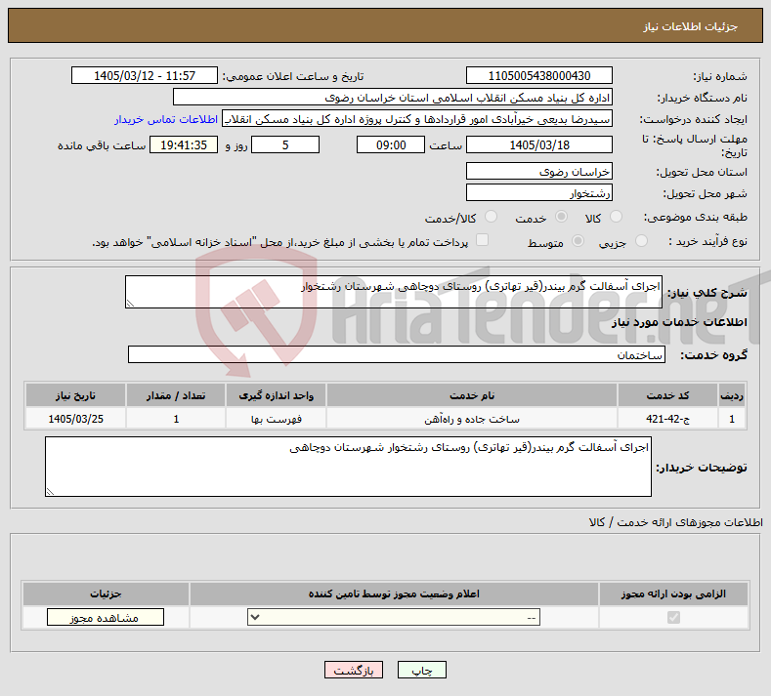The height and width of the screenshot is (696, 771).
Task: Click the buyer organization name field
Action: tap(393, 98)
